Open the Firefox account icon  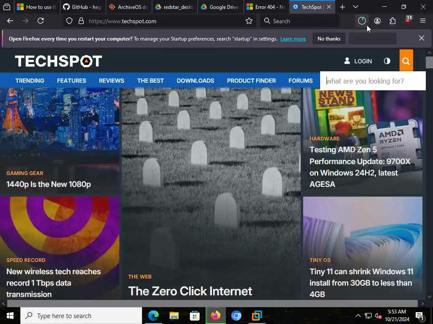tap(377, 21)
